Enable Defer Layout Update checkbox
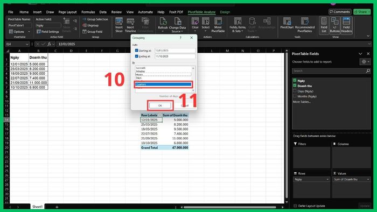Screen dimensions: 377x212 point(295,206)
